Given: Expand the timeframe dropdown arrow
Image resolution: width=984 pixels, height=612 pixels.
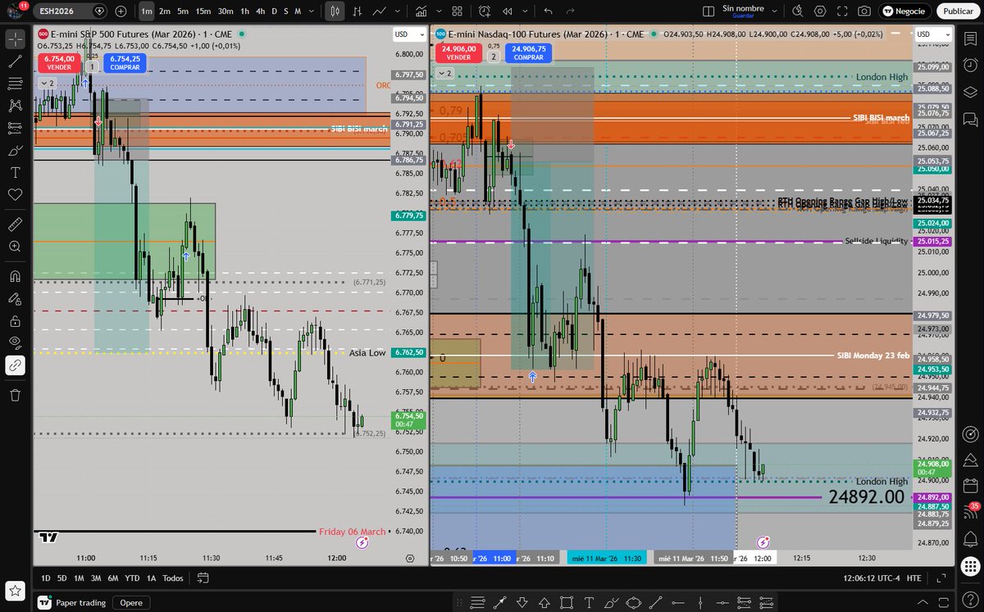Looking at the screenshot, I should 312,11.
